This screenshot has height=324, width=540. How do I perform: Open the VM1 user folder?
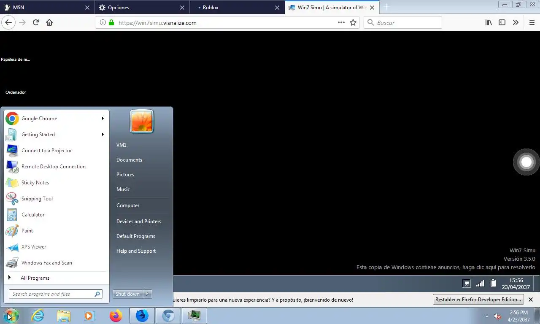pyautogui.click(x=121, y=145)
